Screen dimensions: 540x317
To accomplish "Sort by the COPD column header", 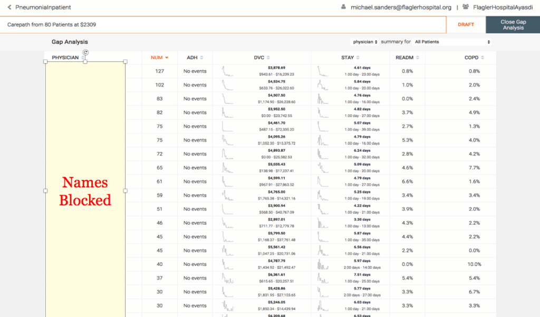I will click(x=471, y=57).
